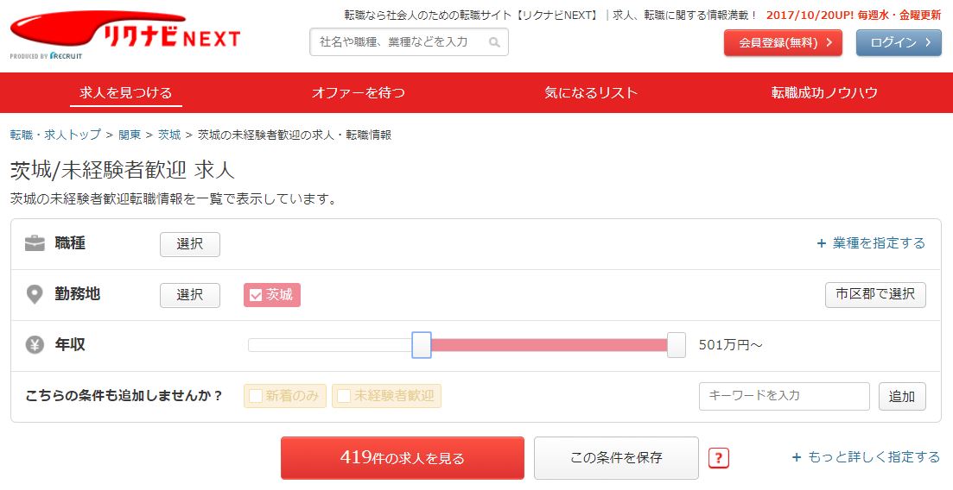Click the location pin icon beside 勤務地

(35, 295)
